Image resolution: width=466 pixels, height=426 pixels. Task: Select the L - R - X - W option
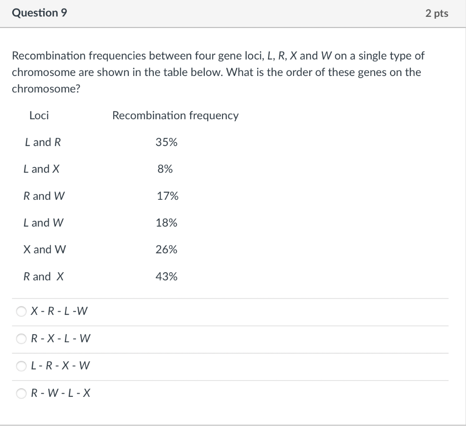pyautogui.click(x=21, y=366)
